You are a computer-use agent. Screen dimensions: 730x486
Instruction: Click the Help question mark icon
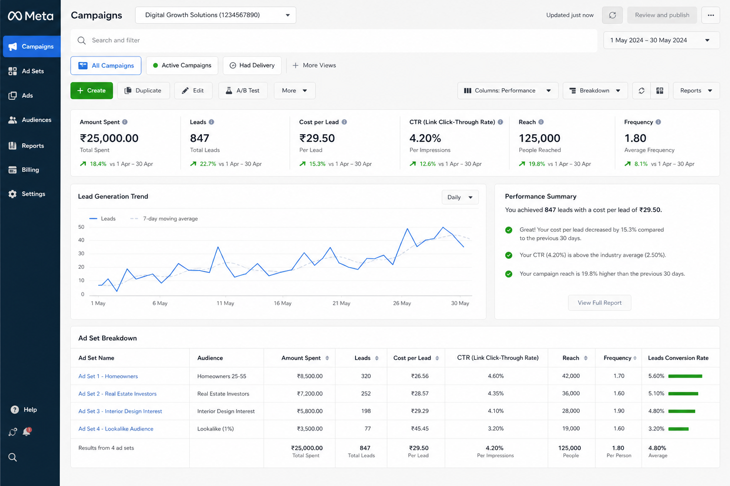[15, 410]
